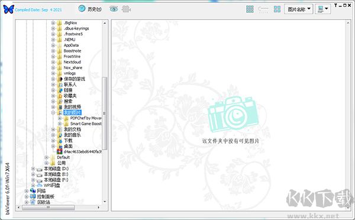Click the Compiled Date Sep 4 2021 text
This screenshot has height=220, width=355.
pyautogui.click(x=38, y=9)
